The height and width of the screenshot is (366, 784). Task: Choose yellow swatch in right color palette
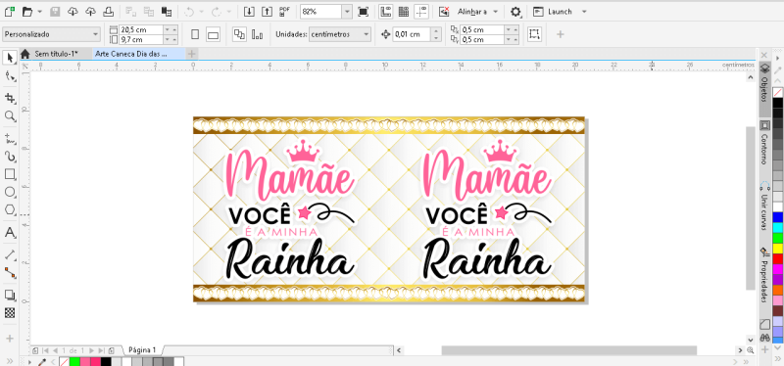tap(777, 249)
